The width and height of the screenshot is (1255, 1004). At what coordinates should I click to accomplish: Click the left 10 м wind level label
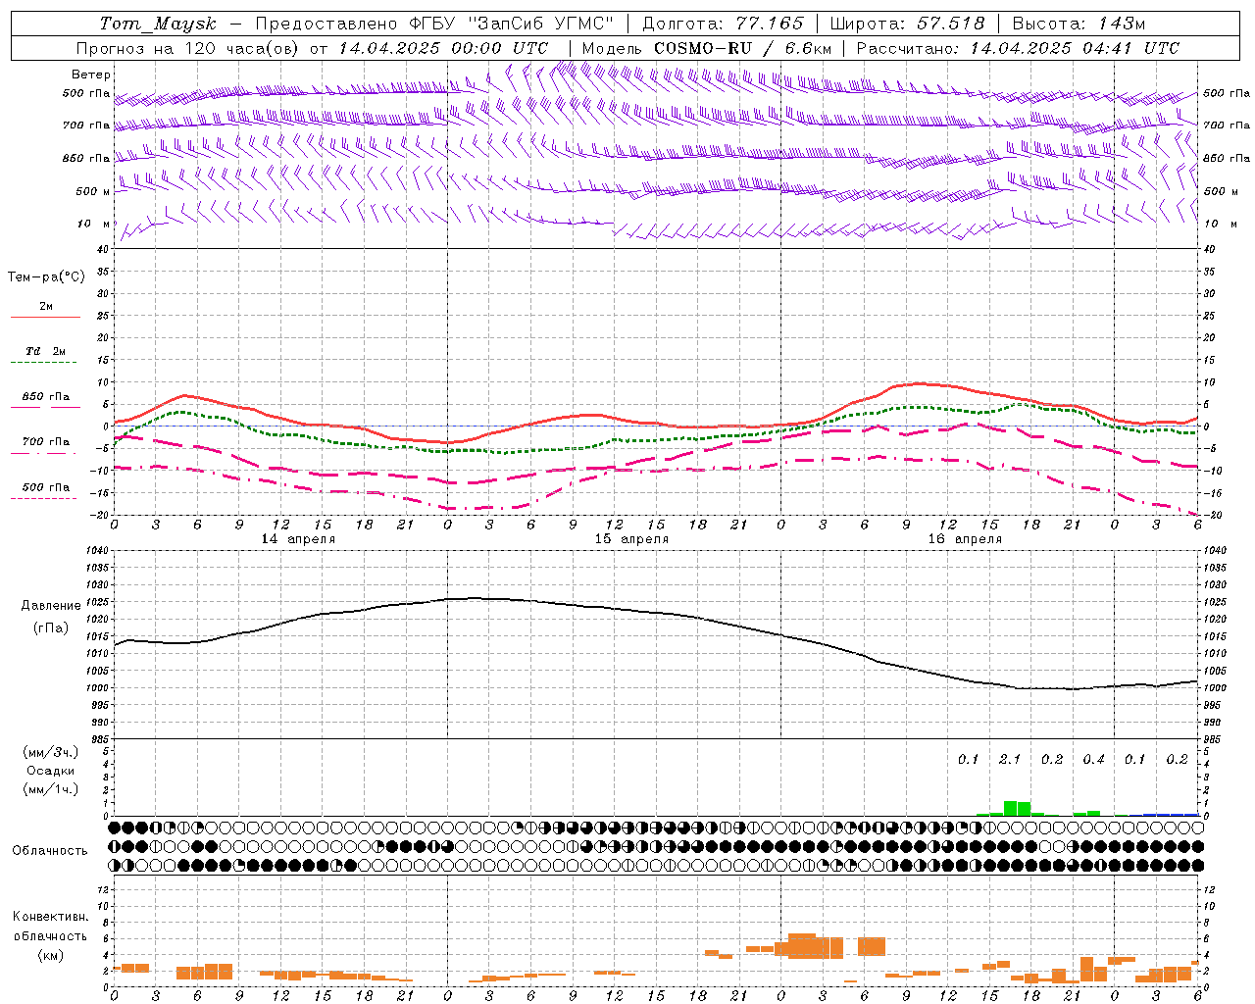tap(94, 224)
